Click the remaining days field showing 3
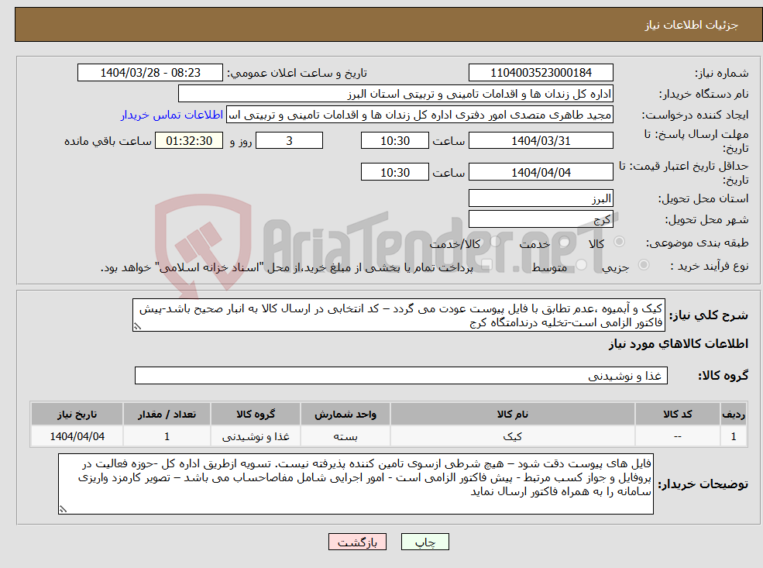The height and width of the screenshot is (568, 763). [289, 141]
